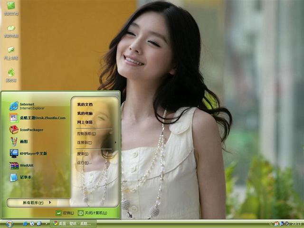The height and width of the screenshot is (228, 304).
Task: Click the 23:13 taskbar clock
Action: [x=296, y=224]
